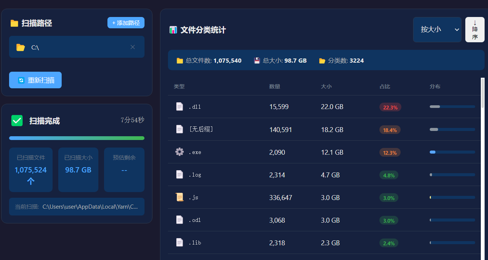This screenshot has width=488, height=260.
Task: Click the folder icon beside category count
Action: click(322, 61)
